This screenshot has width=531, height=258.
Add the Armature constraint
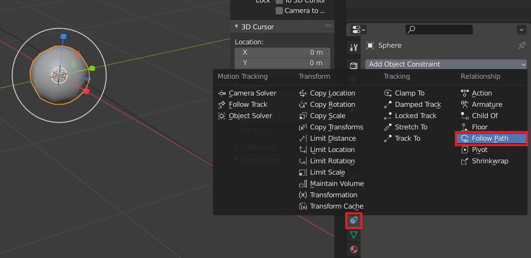click(481, 104)
